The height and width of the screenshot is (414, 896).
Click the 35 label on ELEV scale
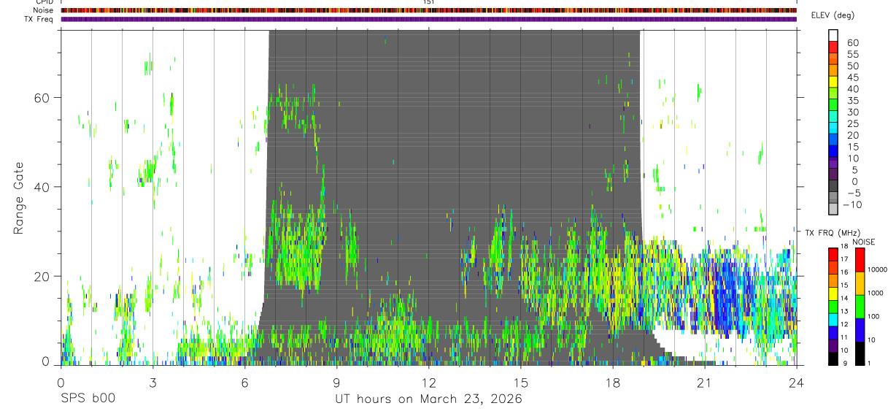click(x=852, y=101)
